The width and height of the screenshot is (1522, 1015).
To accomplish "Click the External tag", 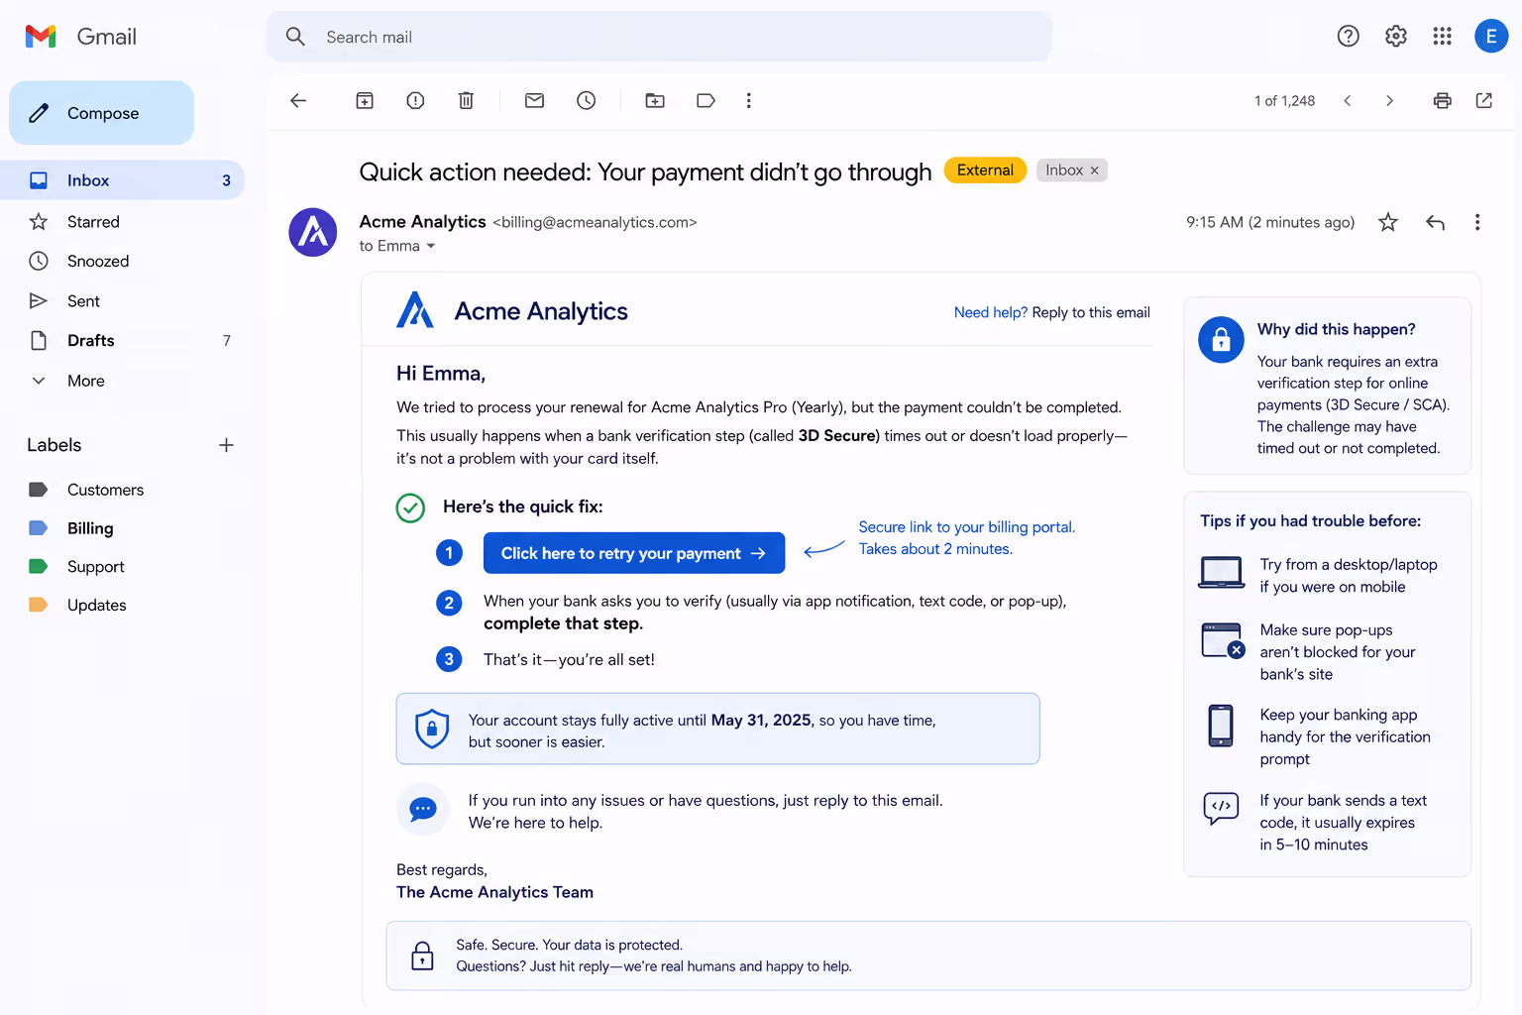I will click(x=985, y=170).
